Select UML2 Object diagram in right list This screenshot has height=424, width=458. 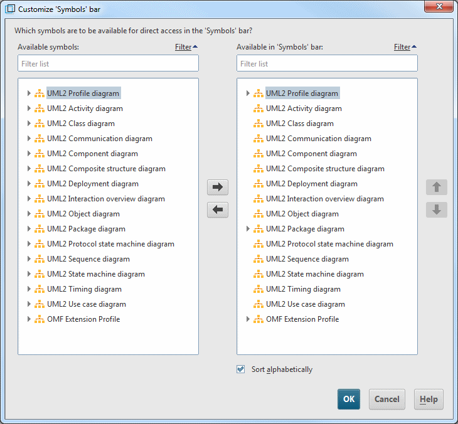(x=302, y=214)
